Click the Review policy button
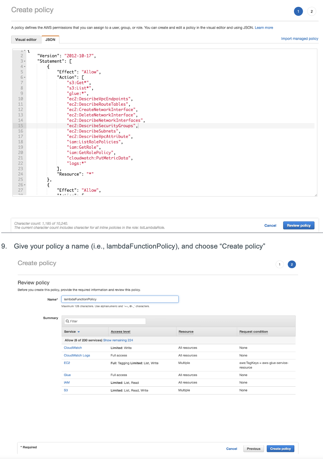The height and width of the screenshot is (459, 323). point(298,225)
